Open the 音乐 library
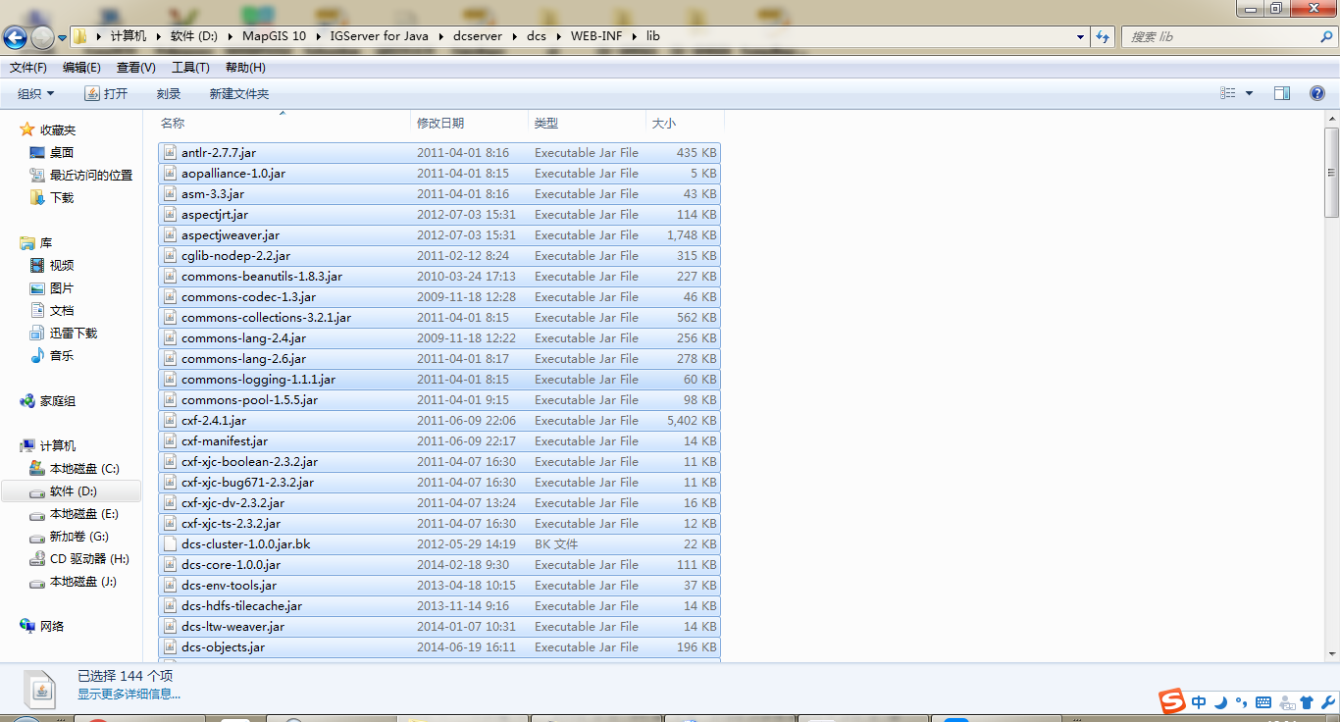The height and width of the screenshot is (722, 1340). pos(62,355)
